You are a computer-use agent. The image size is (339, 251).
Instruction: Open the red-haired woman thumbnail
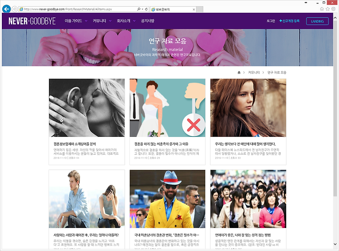pyautogui.click(x=248, y=108)
